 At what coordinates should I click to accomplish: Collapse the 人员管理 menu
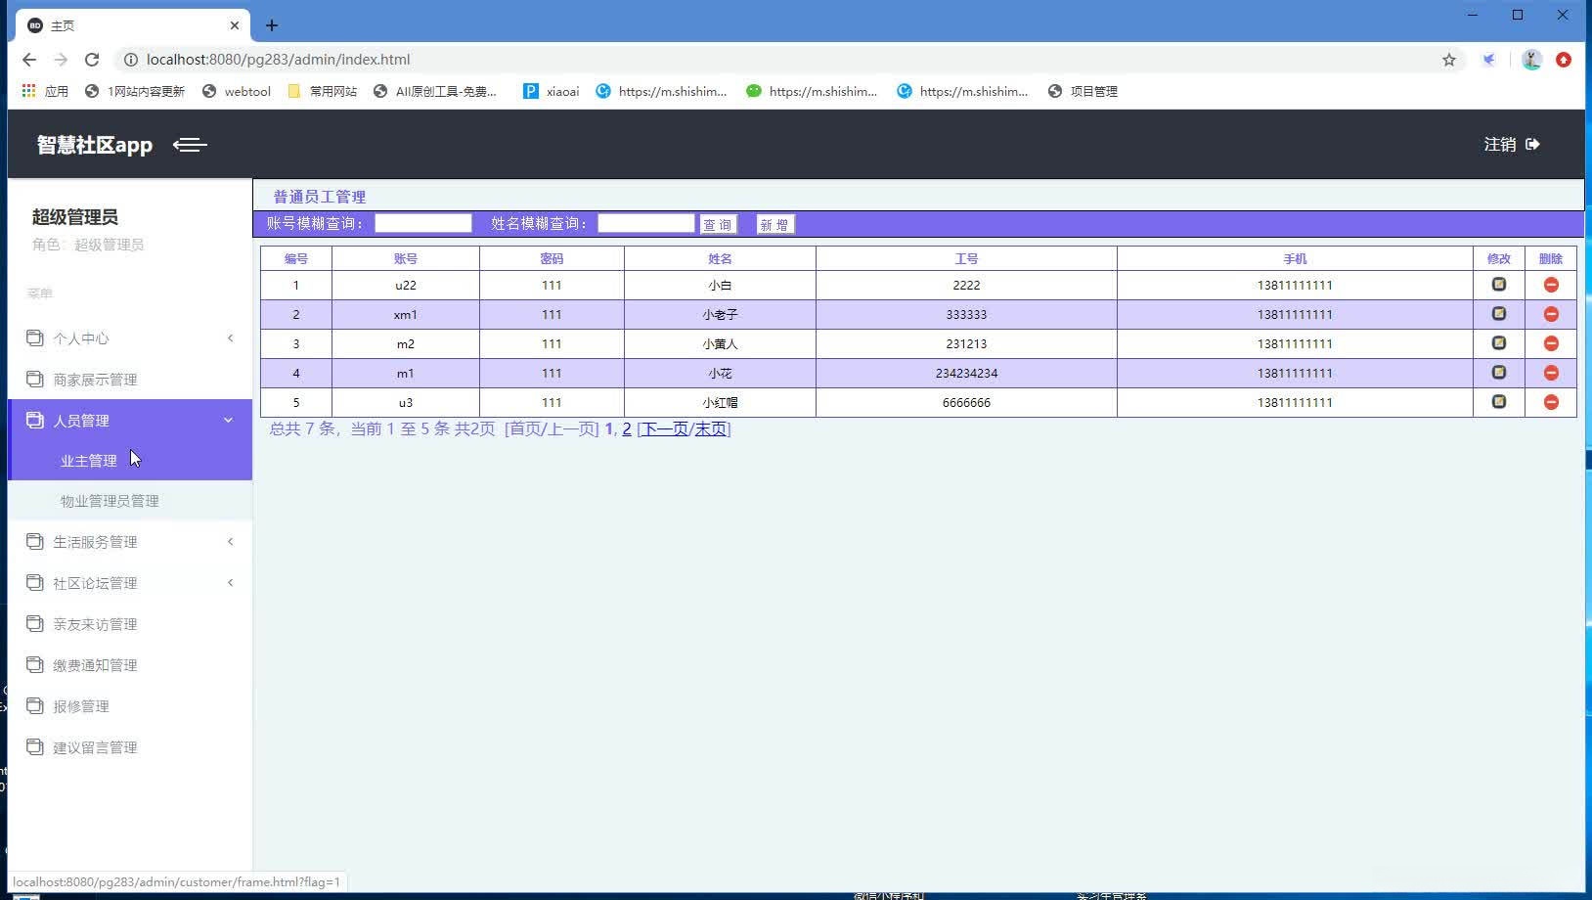click(x=130, y=421)
